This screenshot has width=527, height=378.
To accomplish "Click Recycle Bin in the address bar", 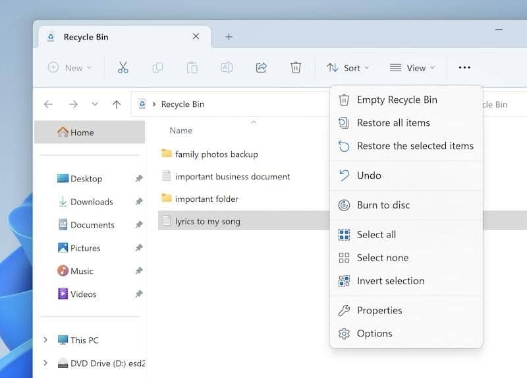I will [x=183, y=104].
